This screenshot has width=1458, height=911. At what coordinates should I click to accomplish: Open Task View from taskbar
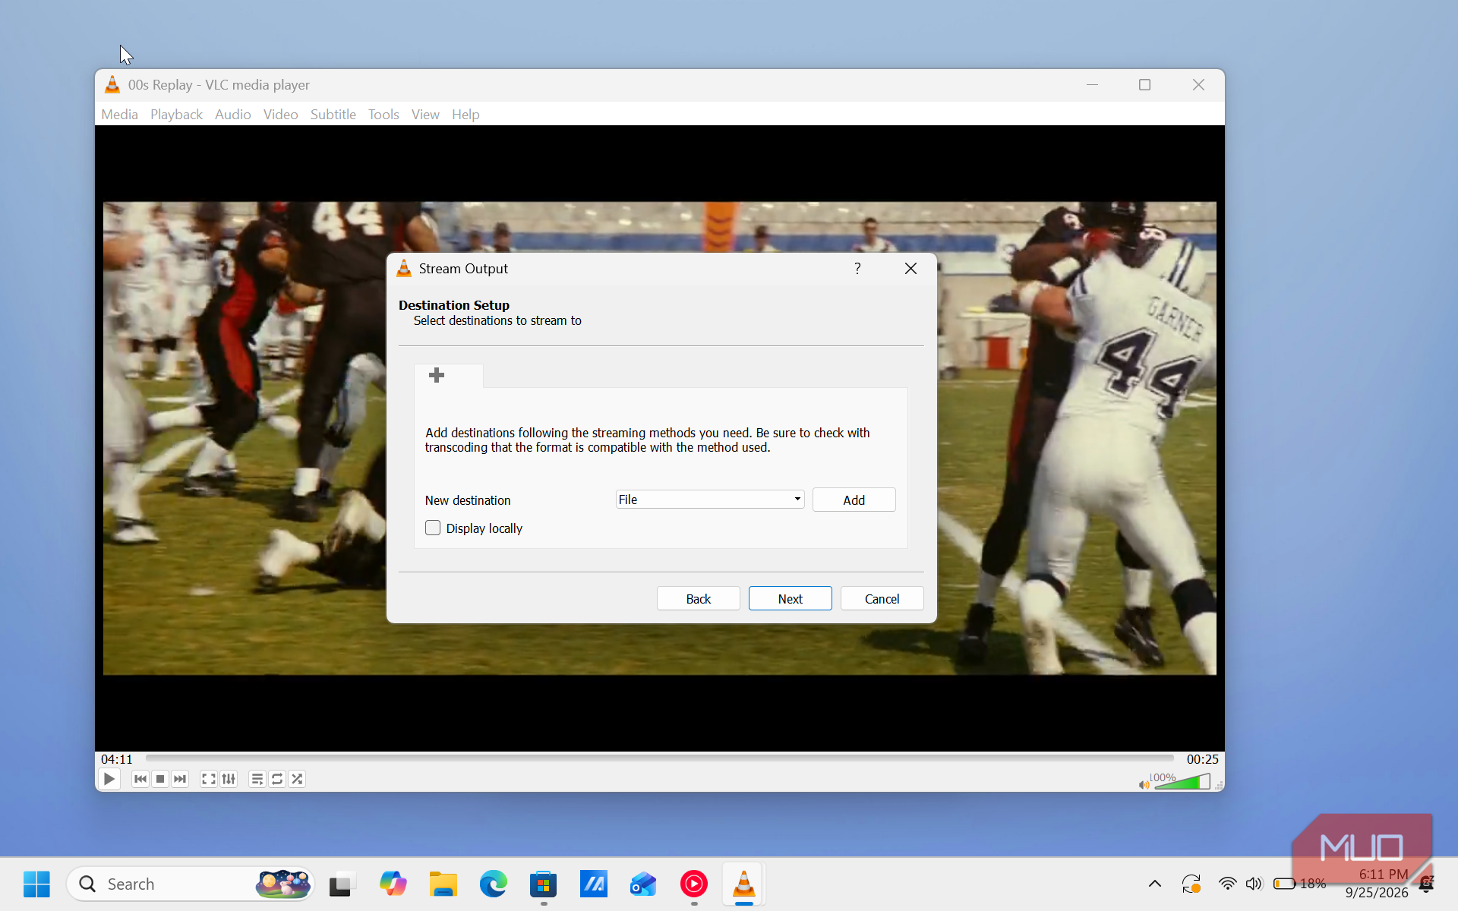342,884
